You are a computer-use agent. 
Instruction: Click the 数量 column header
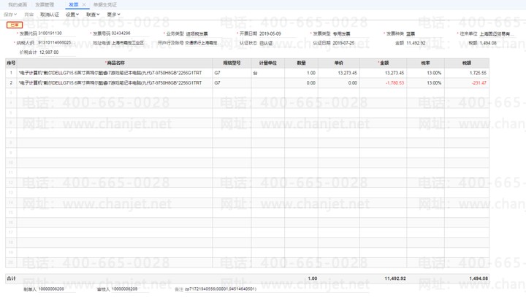301,63
